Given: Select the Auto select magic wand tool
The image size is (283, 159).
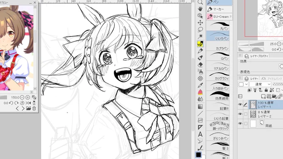Looking at the screenshot, I should coord(200,37).
